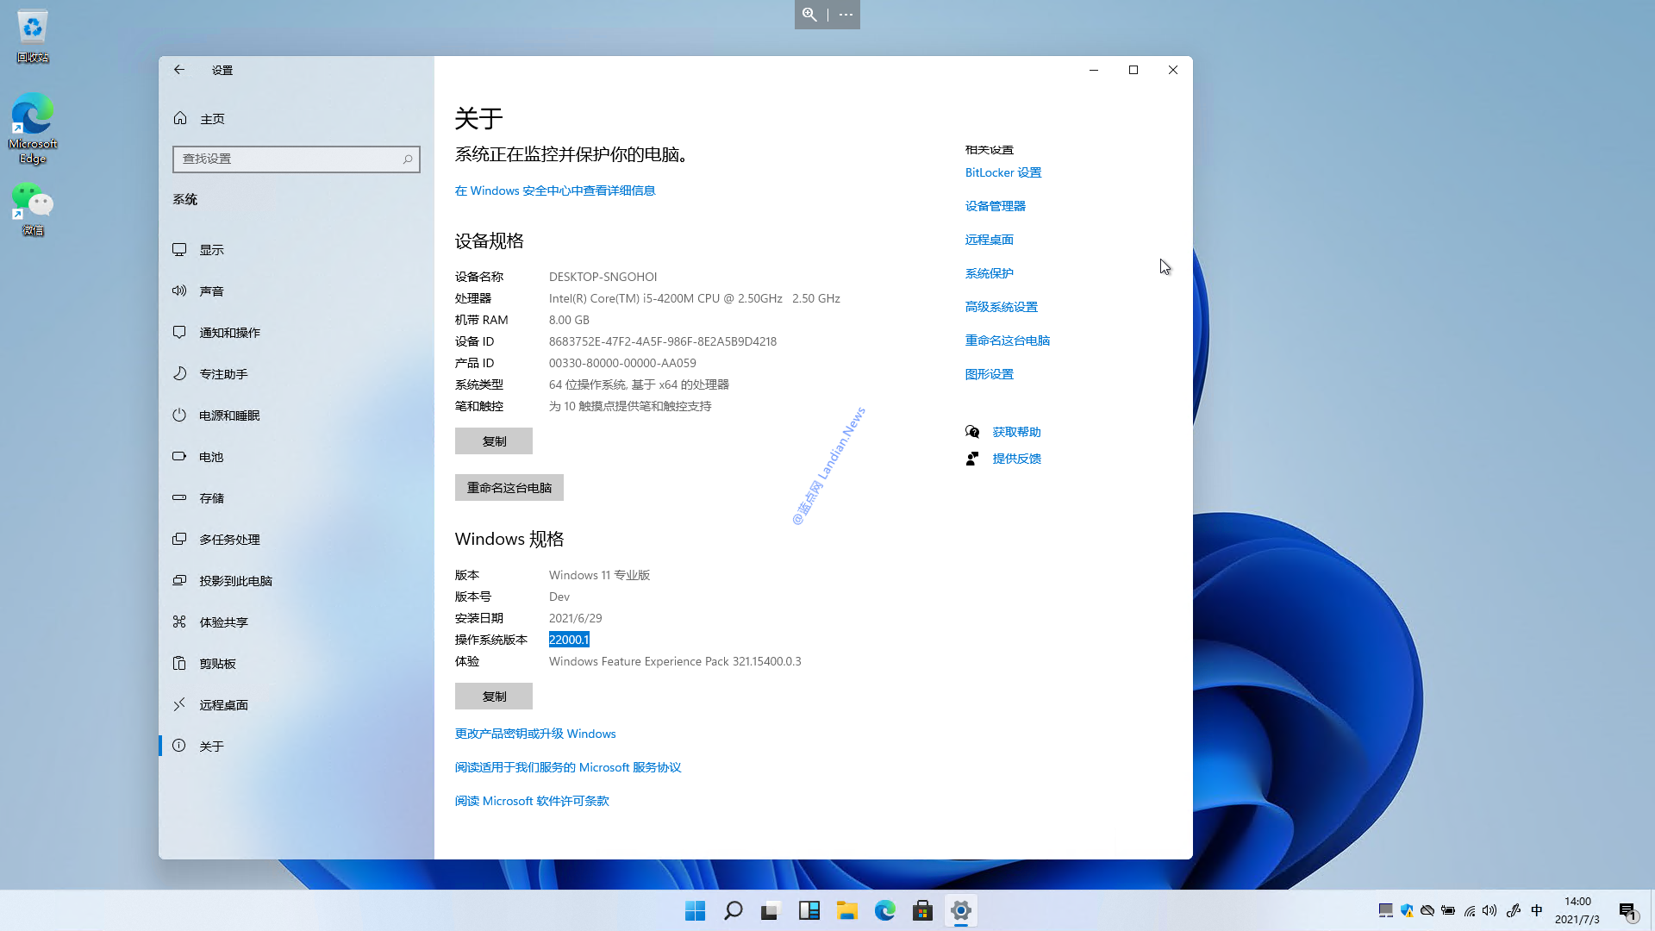1655x931 pixels.
Task: Open 设备管理器 link
Action: pyautogui.click(x=996, y=206)
